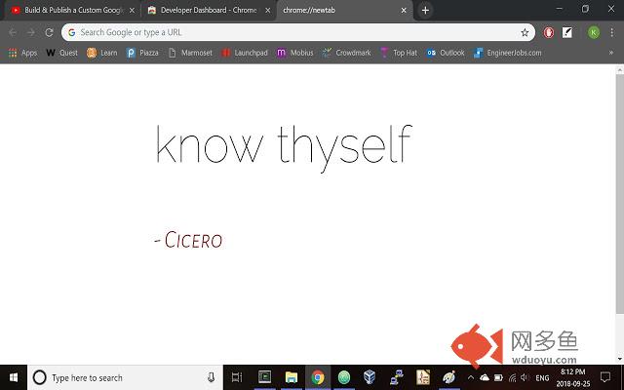Open the Apps bookmark
The image size is (624, 390).
[22, 53]
